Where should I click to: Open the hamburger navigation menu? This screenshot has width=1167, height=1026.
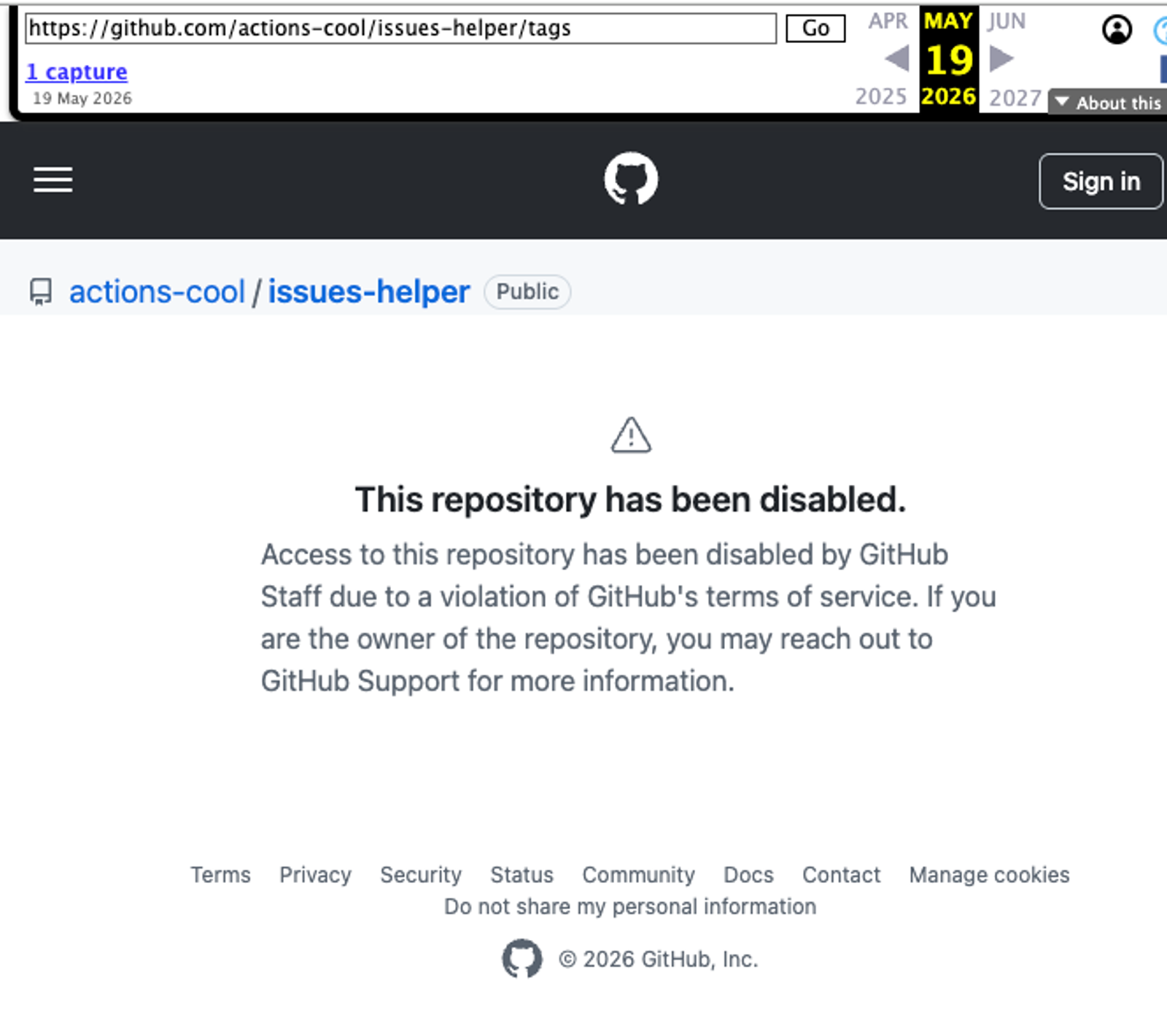(x=53, y=179)
